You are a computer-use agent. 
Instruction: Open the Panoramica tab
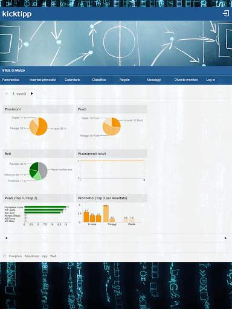(x=11, y=80)
